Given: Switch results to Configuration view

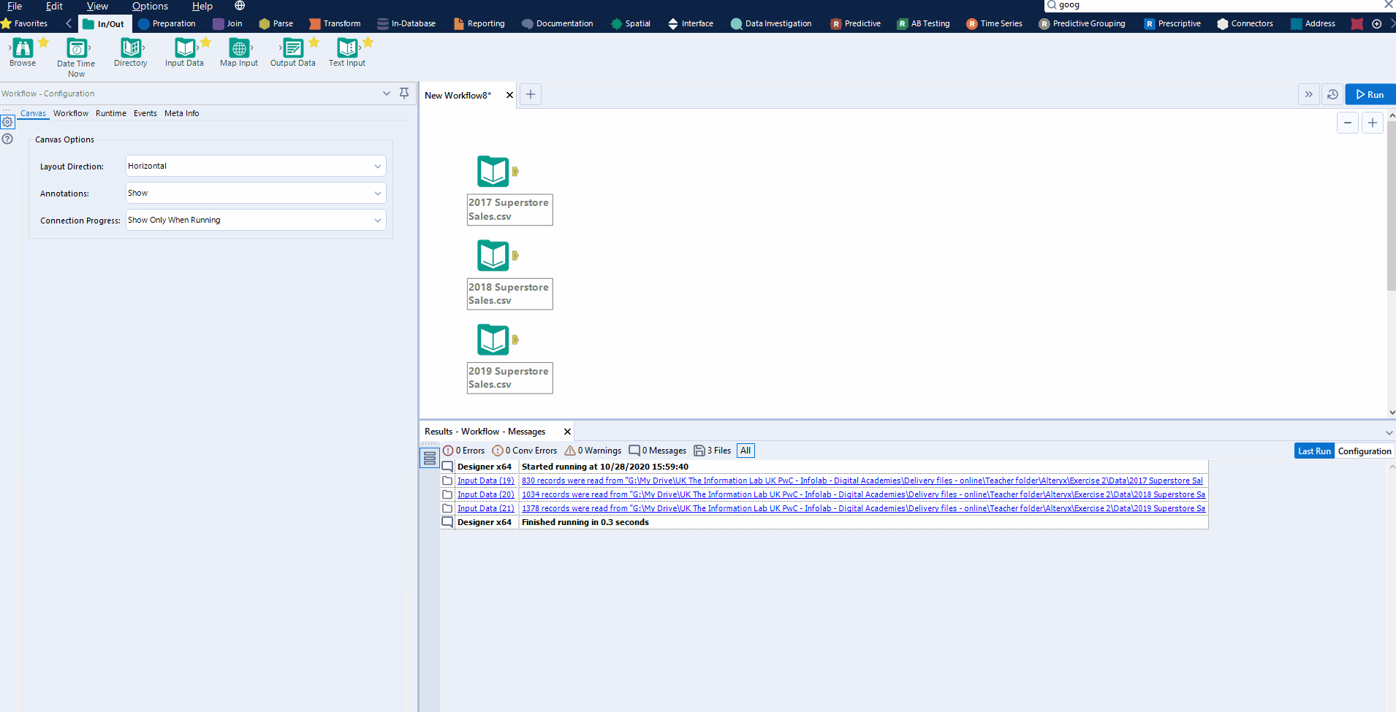Looking at the screenshot, I should 1365,451.
